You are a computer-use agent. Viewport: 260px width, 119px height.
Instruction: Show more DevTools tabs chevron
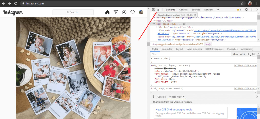point(218,10)
